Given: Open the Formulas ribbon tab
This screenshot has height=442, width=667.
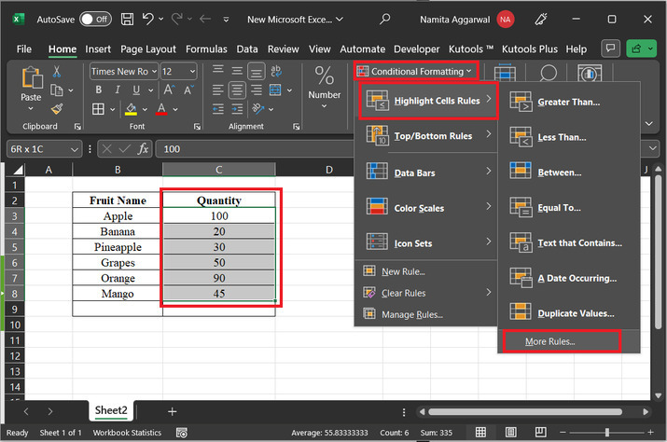Looking at the screenshot, I should click(206, 48).
